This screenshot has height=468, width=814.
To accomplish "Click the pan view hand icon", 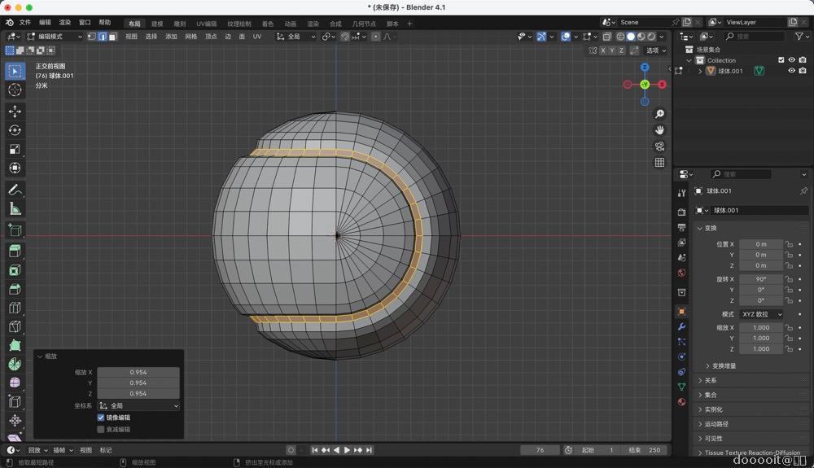I will [x=659, y=130].
